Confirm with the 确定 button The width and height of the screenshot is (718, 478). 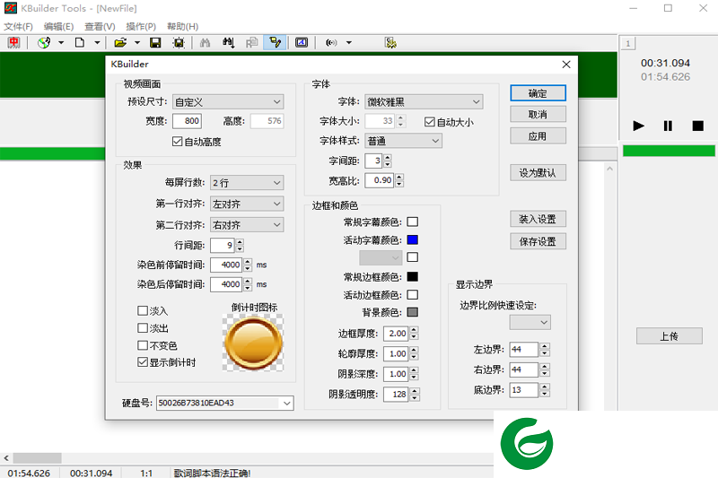click(x=538, y=93)
